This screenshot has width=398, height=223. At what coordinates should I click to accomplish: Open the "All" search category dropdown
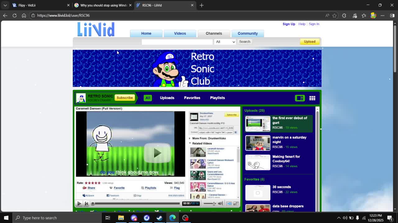click(x=225, y=42)
